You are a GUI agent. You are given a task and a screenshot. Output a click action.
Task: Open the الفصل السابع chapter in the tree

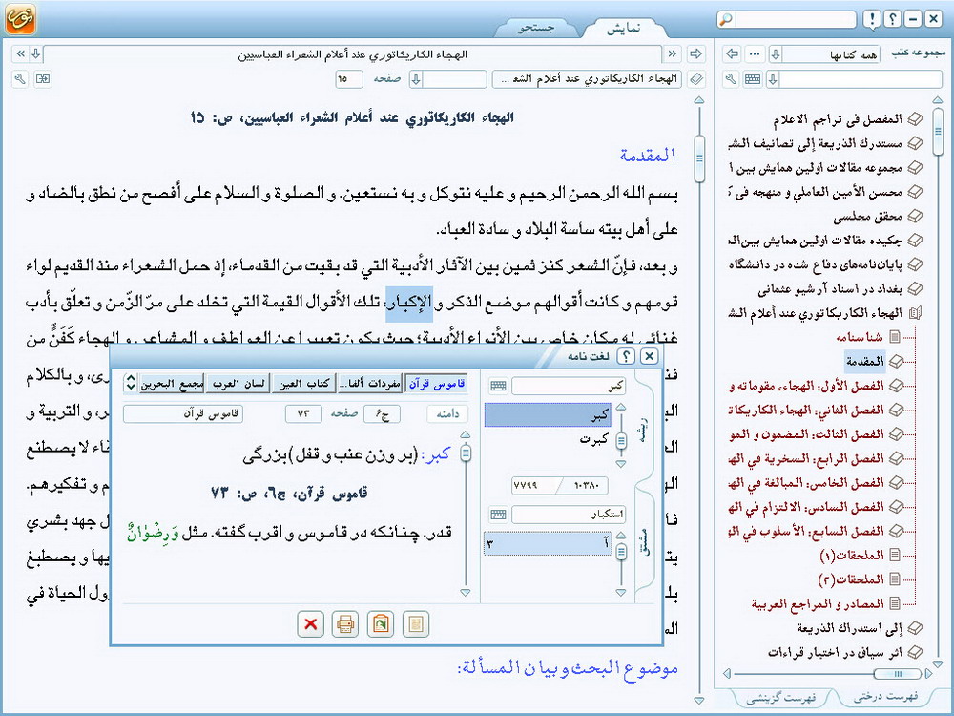click(x=806, y=531)
